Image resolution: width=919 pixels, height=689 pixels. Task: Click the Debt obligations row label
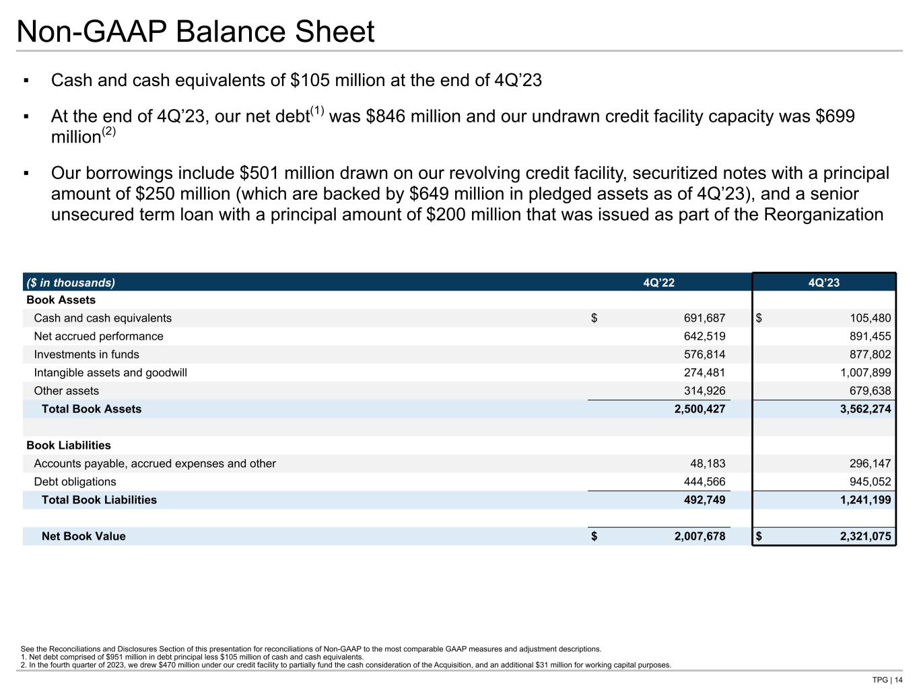(75, 482)
